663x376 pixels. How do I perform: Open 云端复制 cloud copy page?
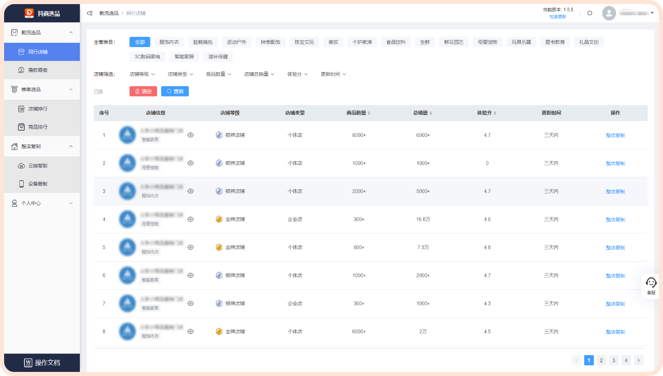point(37,166)
